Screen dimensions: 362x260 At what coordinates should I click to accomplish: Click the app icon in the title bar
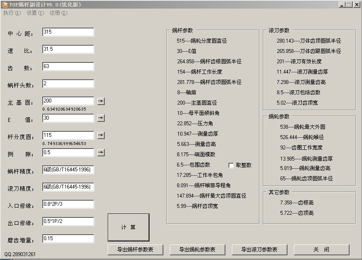pyautogui.click(x=5, y=4)
